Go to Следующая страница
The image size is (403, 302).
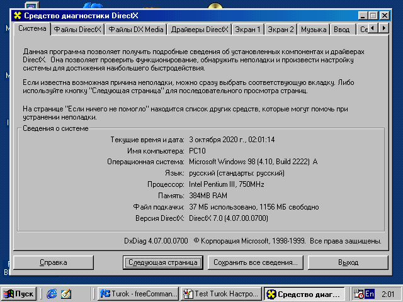coord(163,262)
